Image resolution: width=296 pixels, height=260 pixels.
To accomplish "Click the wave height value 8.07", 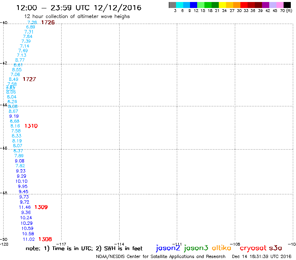I will pos(18,146).
